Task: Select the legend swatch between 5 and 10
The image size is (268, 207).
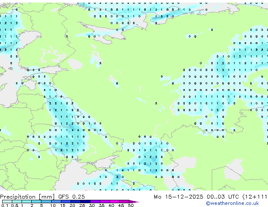Action: coord(46,202)
